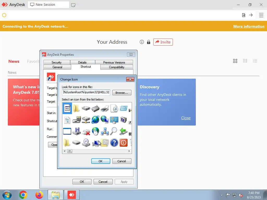This screenshot has width=267, height=200.
Task: Select the text document page icon
Action: click(67, 120)
